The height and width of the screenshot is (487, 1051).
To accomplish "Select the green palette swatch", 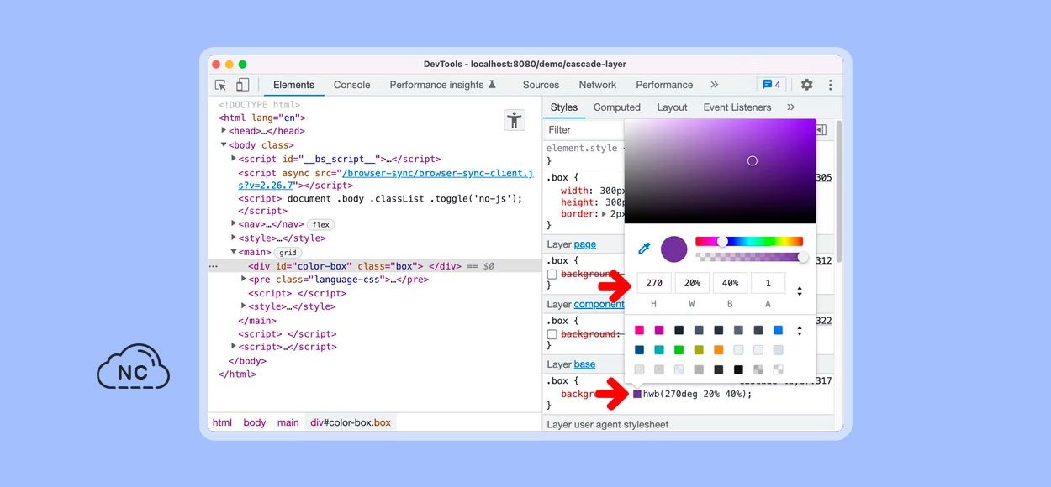I will (679, 350).
